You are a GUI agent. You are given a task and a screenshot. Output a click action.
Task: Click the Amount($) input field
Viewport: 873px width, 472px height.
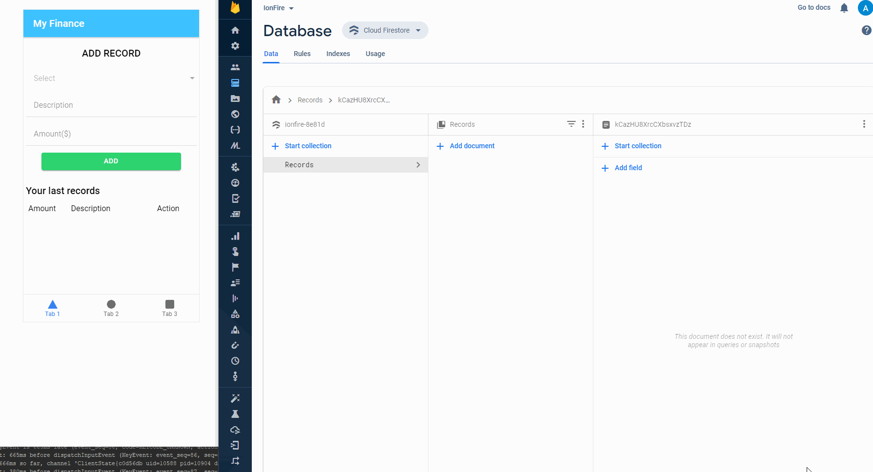[x=111, y=134]
